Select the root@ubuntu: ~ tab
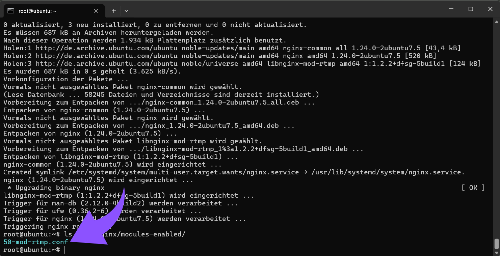500x256 pixels. (x=51, y=11)
